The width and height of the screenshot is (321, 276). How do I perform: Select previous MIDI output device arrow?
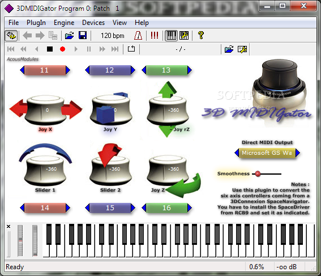click(x=237, y=153)
